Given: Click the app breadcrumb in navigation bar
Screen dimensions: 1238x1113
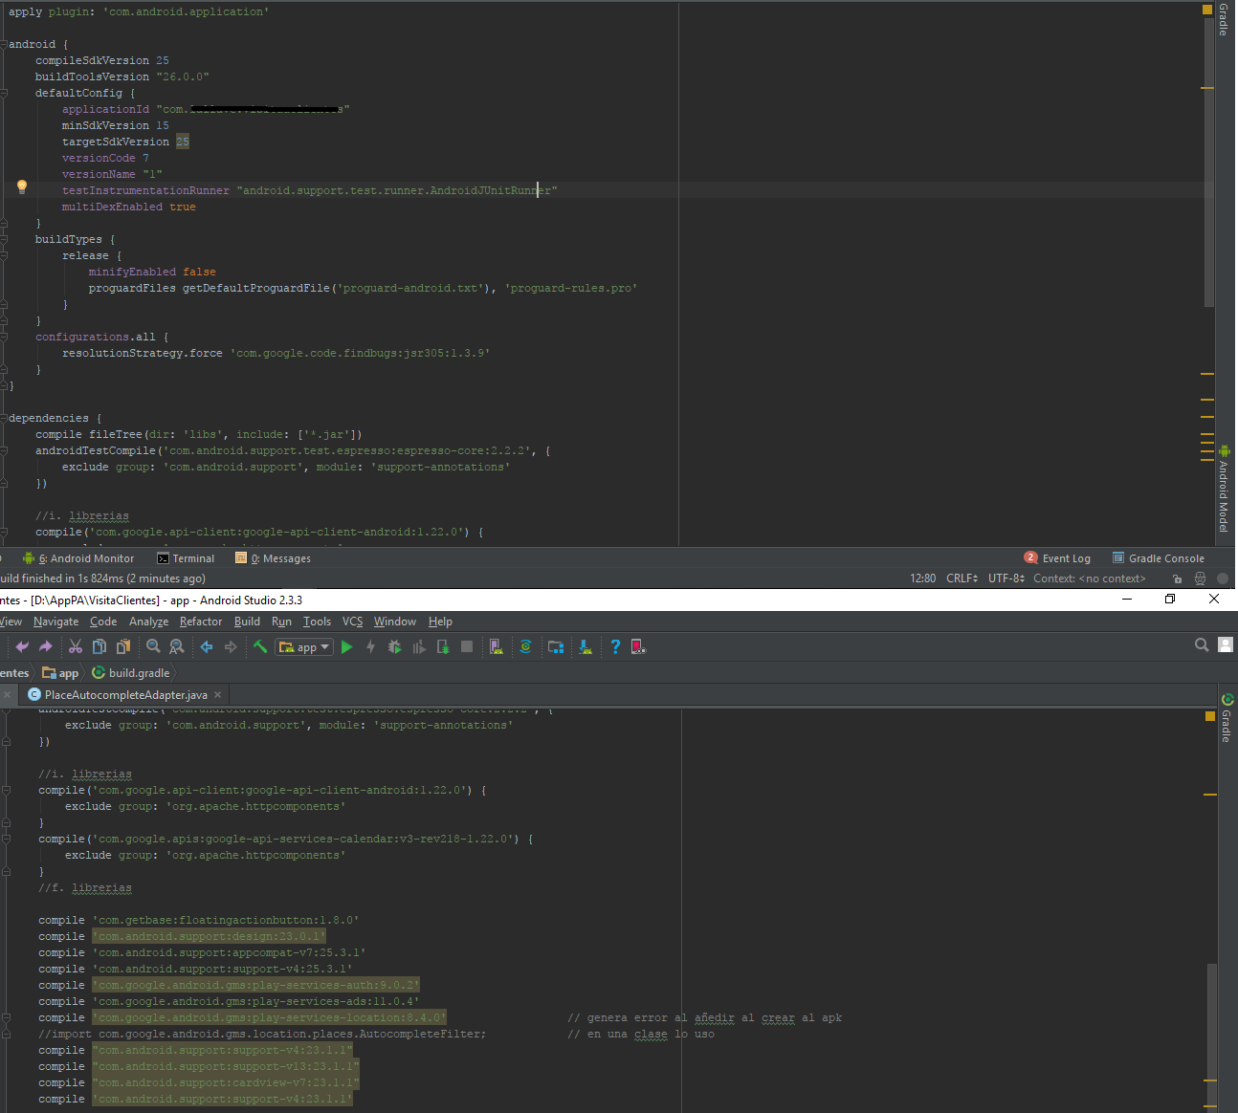Looking at the screenshot, I should (x=60, y=673).
